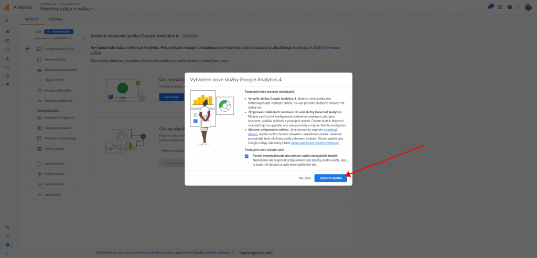
Task: Confirm with the blue Vytvořit službu dialog button
Action: coord(330,178)
